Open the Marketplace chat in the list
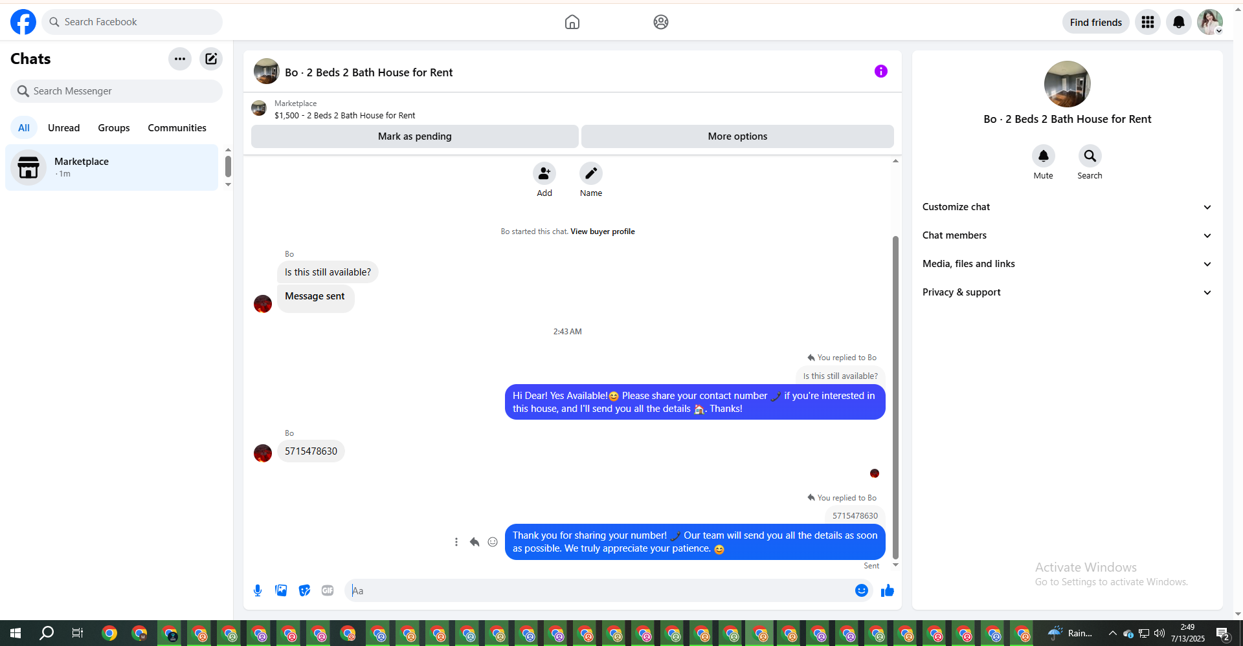This screenshot has width=1243, height=646. (x=112, y=167)
